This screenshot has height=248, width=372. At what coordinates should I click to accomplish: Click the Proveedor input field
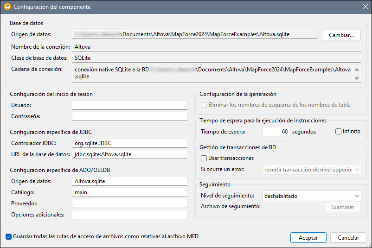[x=129, y=203]
